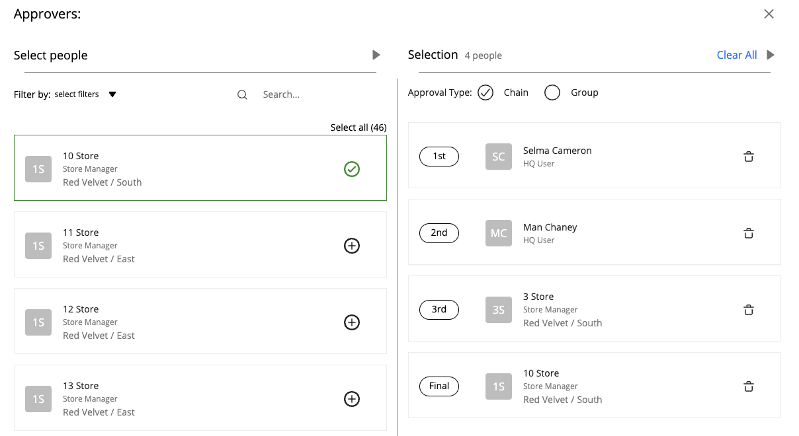The height and width of the screenshot is (436, 799).
Task: Click the 11 Store name text
Action: coord(81,233)
